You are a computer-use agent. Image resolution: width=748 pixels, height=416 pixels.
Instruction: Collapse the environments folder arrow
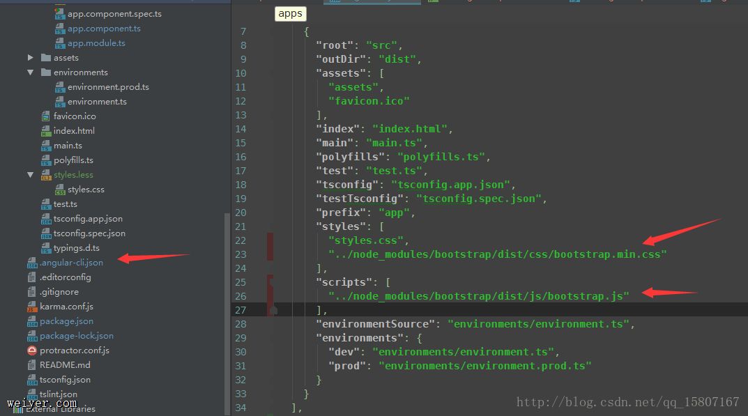coord(31,72)
